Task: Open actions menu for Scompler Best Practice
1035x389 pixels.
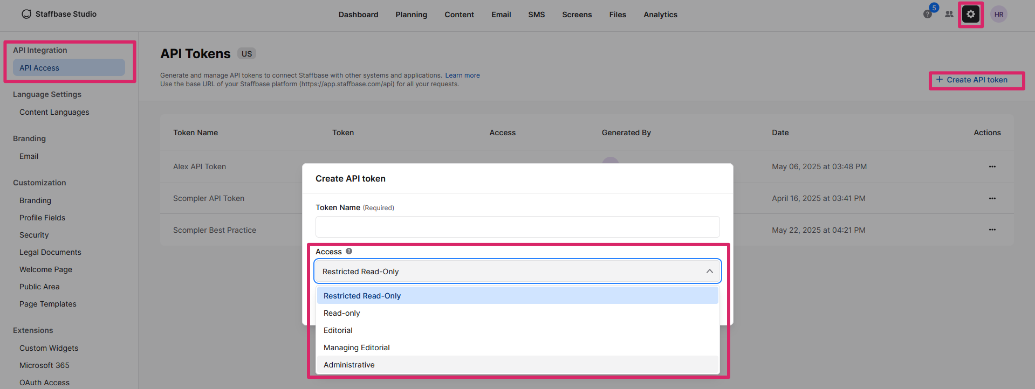Action: (992, 230)
